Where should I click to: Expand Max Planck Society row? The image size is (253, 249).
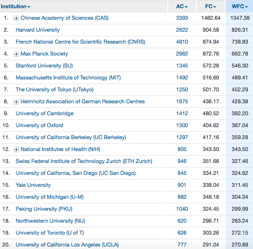16,54
